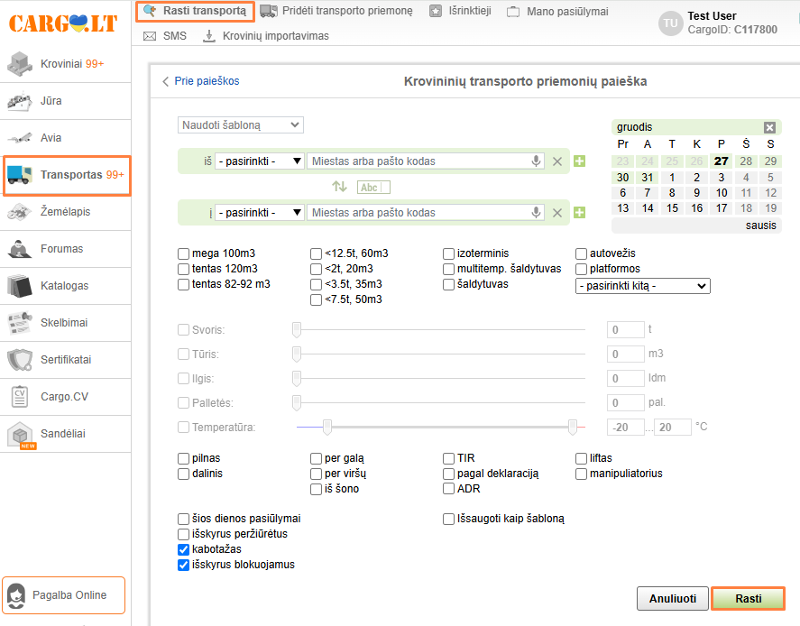This screenshot has width=800, height=626.
Task: Open the Mano pasiūlymai tab
Action: [557, 12]
